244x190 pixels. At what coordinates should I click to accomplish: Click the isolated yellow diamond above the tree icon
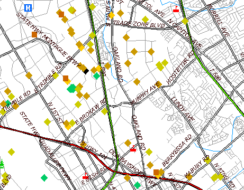[11, 152]
